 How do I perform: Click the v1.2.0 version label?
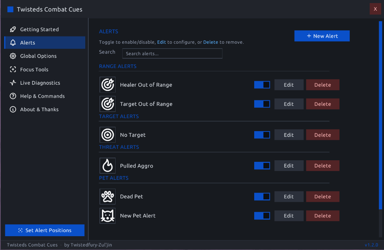[x=371, y=245]
